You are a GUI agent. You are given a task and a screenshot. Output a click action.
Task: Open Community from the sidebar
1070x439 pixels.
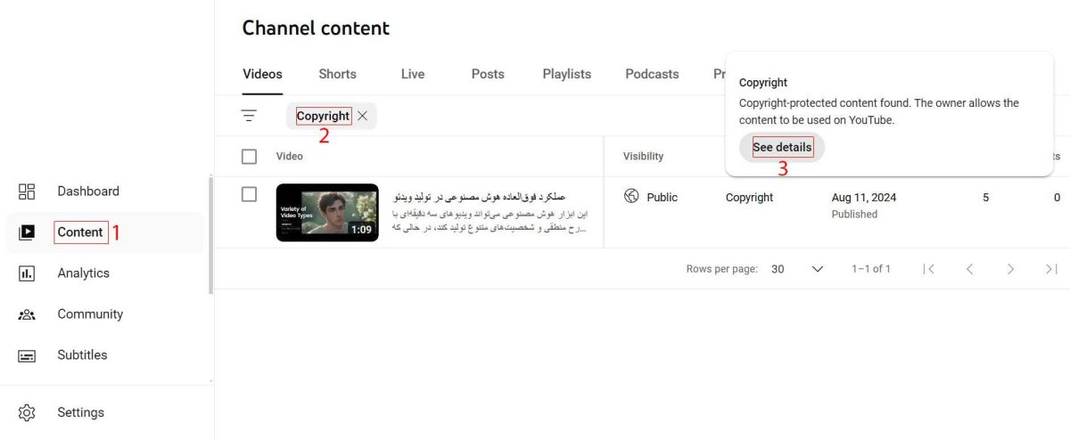pos(90,314)
